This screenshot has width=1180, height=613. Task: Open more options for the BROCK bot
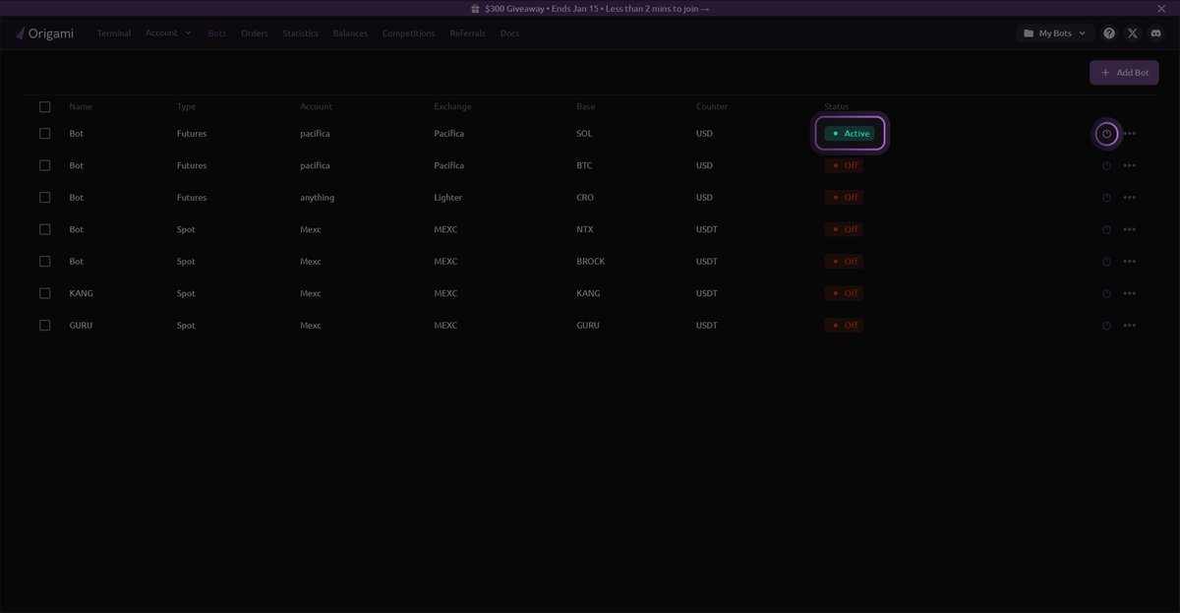pyautogui.click(x=1130, y=262)
